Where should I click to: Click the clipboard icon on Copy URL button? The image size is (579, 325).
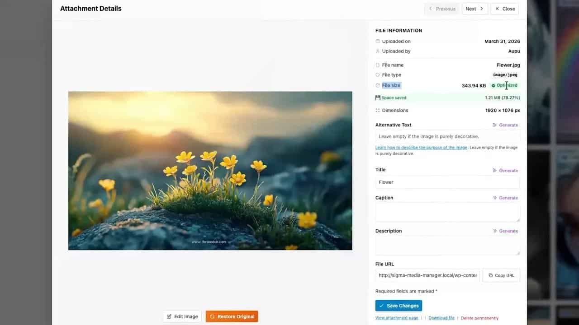pos(491,275)
